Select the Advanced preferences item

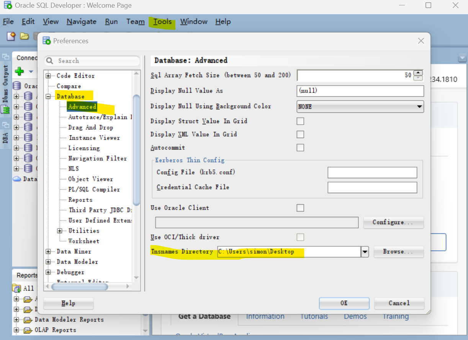(x=82, y=107)
